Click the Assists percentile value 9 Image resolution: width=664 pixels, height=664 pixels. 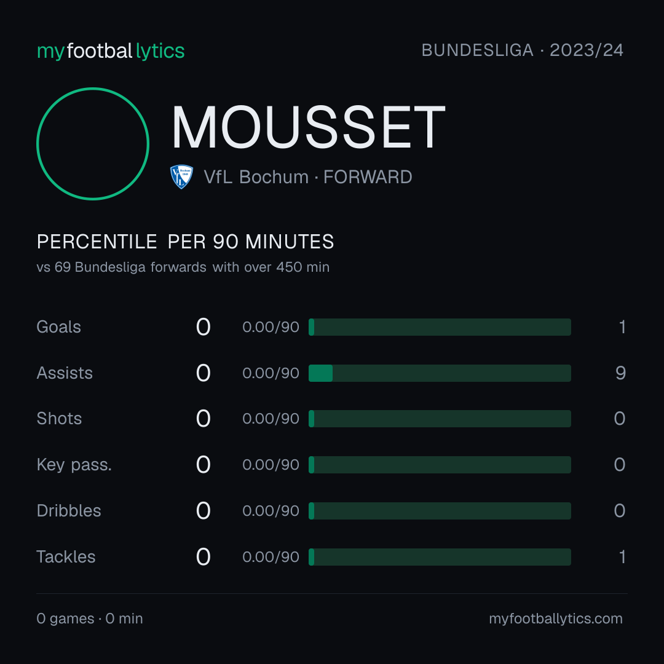[x=620, y=373]
